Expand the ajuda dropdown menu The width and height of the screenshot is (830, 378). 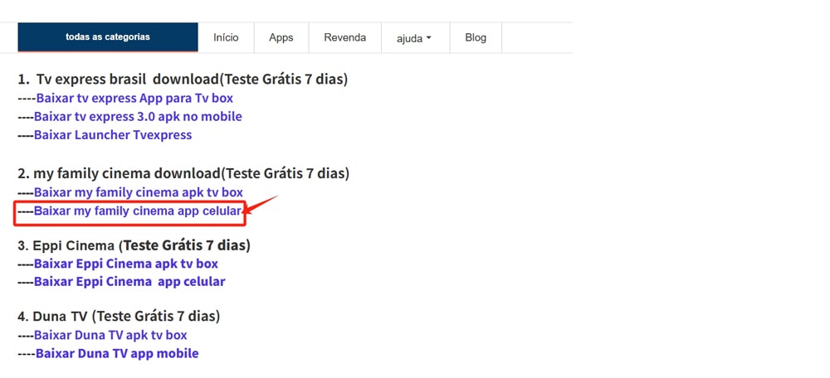(x=414, y=37)
